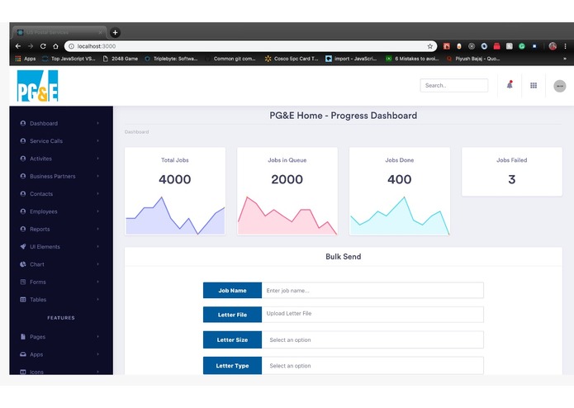This screenshot has width=574, height=408.
Task: Expand the Contacts chevron
Action: pyautogui.click(x=98, y=193)
